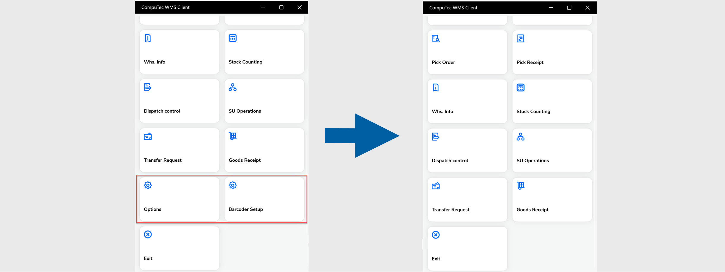Click Dispatch control icon in right window

tap(436, 137)
